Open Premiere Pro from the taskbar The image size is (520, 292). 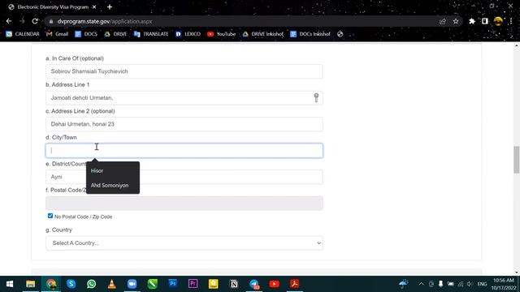(193, 284)
